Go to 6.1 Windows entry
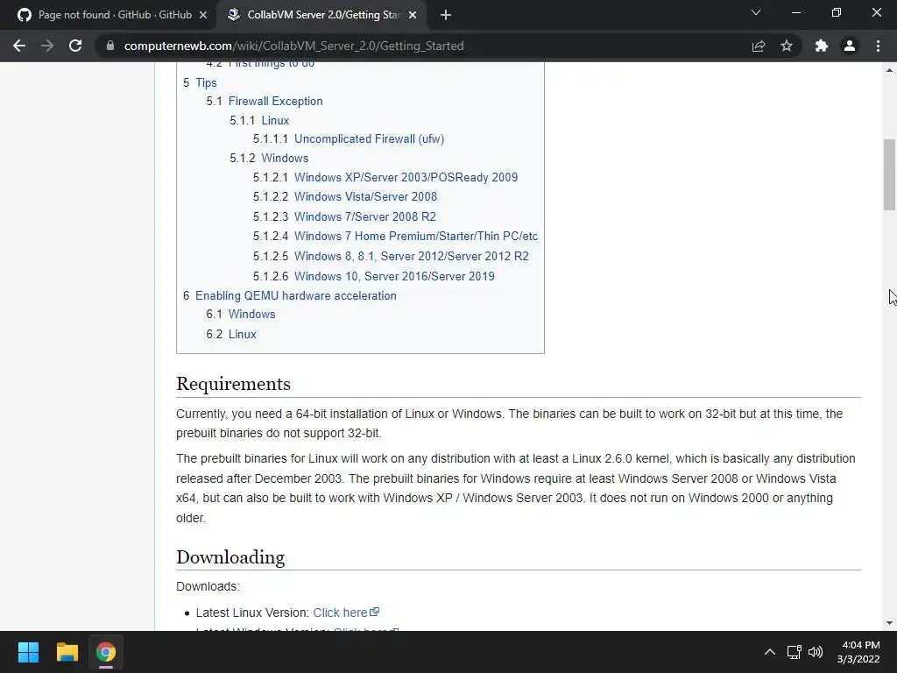Viewport: 897px width, 673px height. (251, 315)
